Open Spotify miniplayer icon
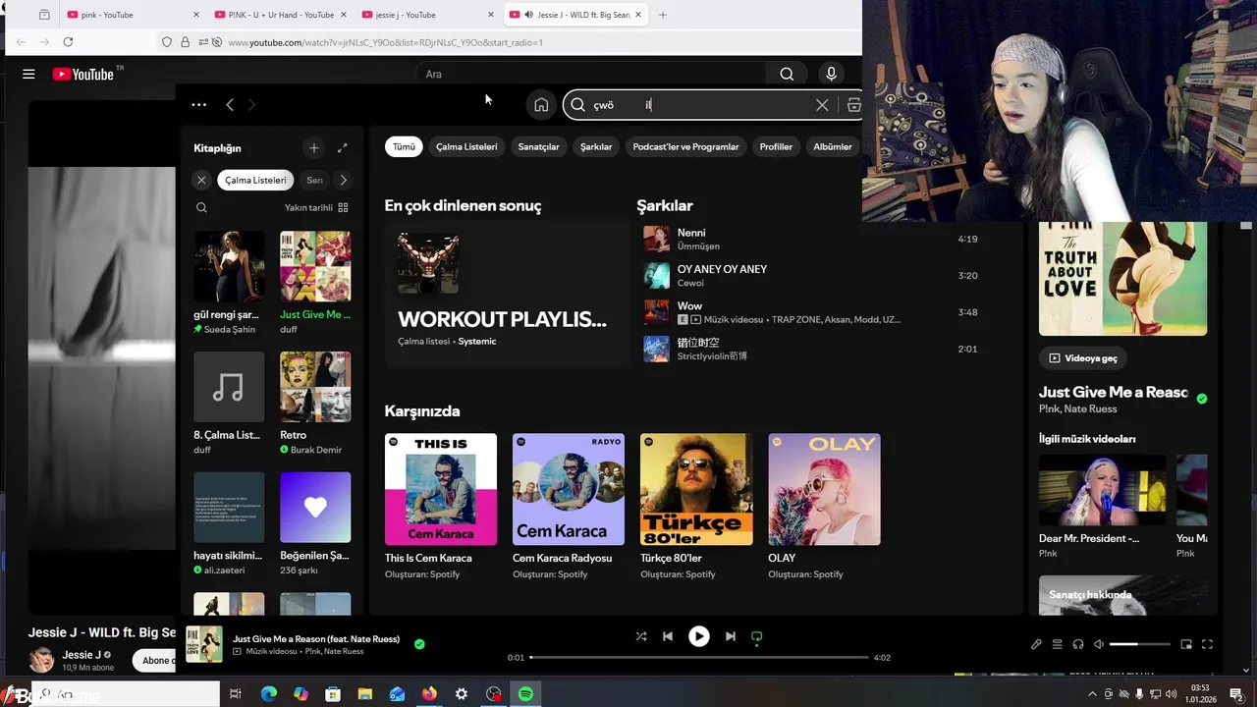 point(1186,644)
